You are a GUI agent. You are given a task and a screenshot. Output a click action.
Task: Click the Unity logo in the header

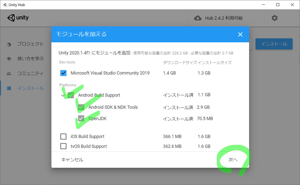18,18
